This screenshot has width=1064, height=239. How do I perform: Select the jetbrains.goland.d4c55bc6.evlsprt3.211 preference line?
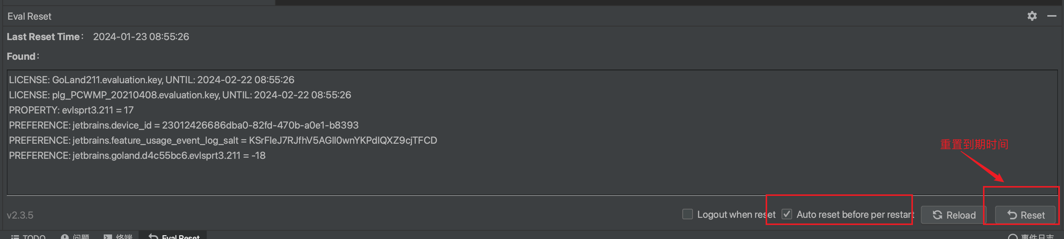click(x=137, y=156)
